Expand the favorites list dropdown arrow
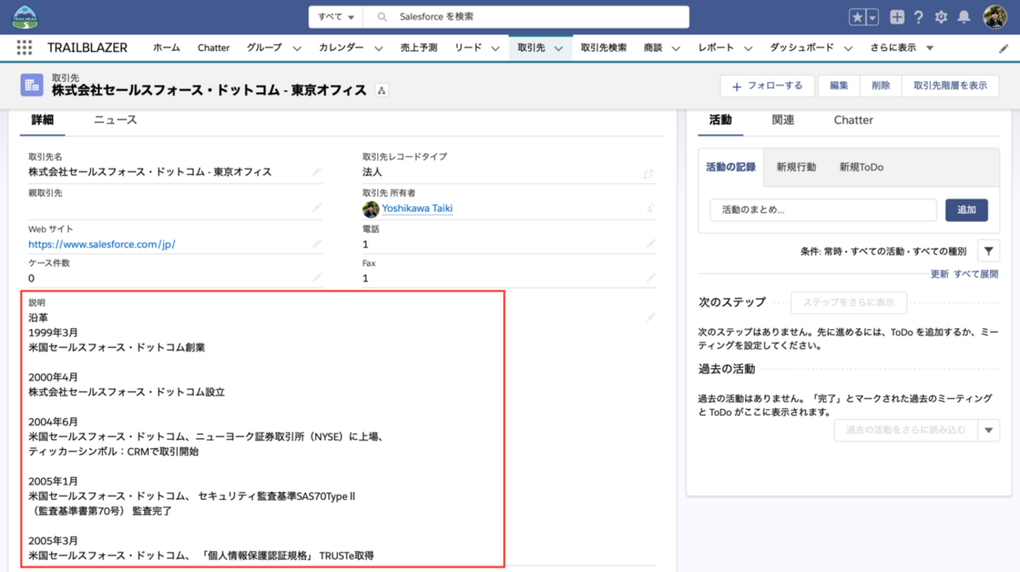The image size is (1020, 572). click(872, 17)
